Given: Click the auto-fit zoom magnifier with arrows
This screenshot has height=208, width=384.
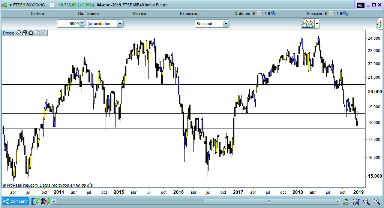Looking at the screenshot, I should (x=356, y=202).
